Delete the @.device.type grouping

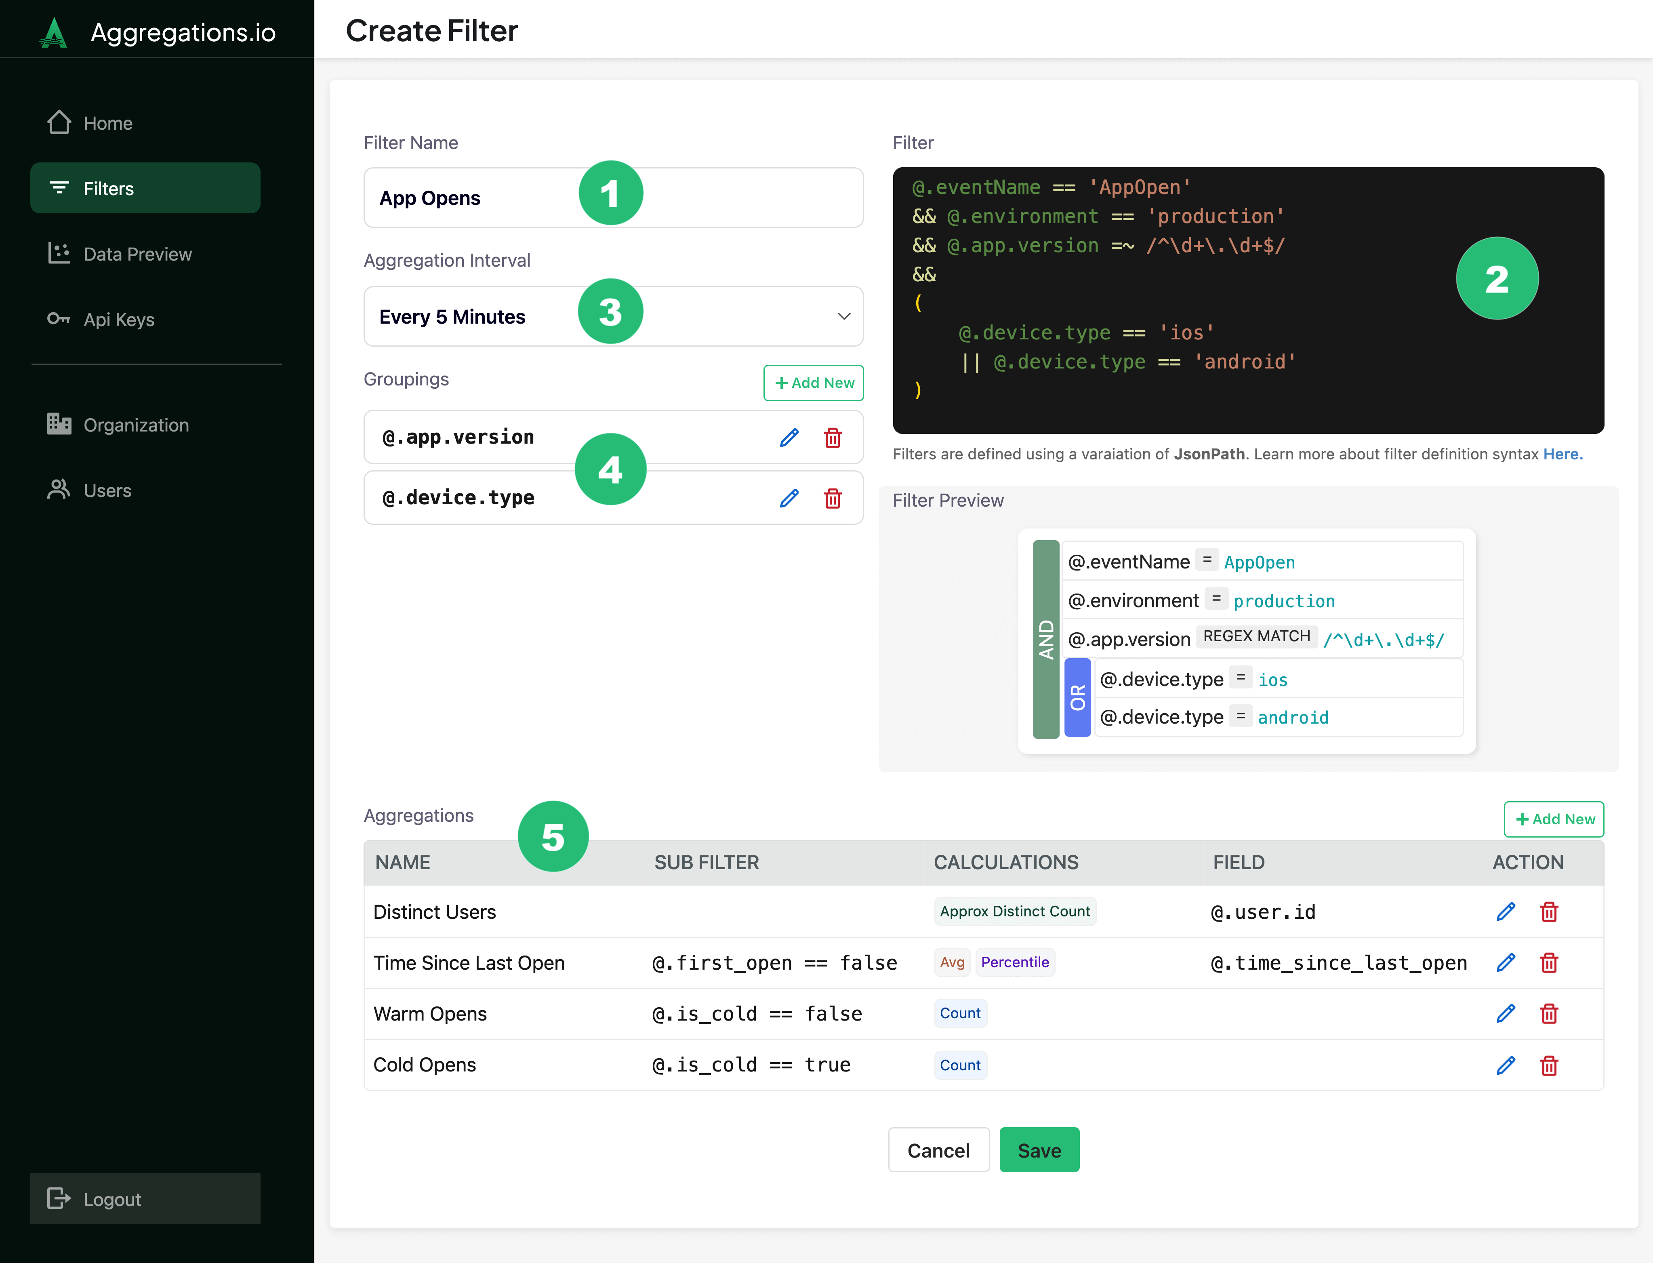(x=832, y=498)
